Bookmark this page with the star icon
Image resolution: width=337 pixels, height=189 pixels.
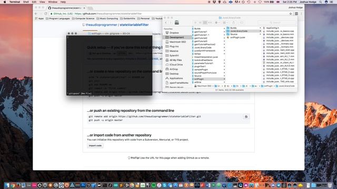click(x=291, y=14)
